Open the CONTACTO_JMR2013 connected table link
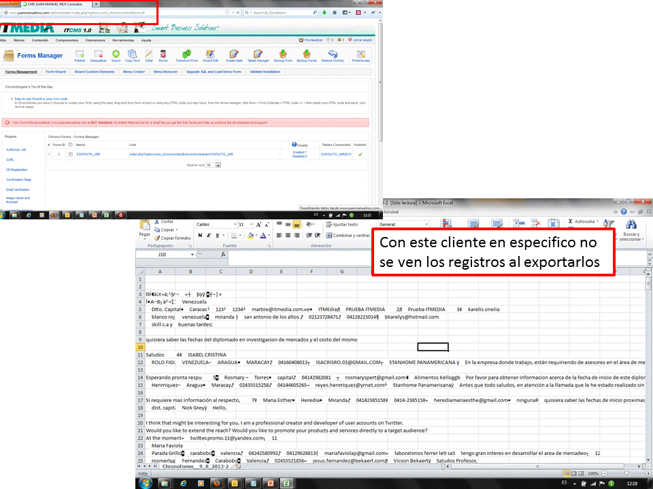 click(335, 154)
